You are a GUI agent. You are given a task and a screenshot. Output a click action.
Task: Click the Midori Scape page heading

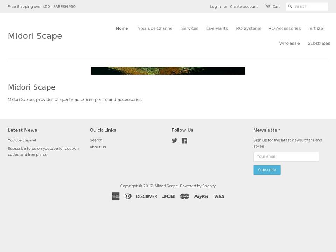[32, 87]
